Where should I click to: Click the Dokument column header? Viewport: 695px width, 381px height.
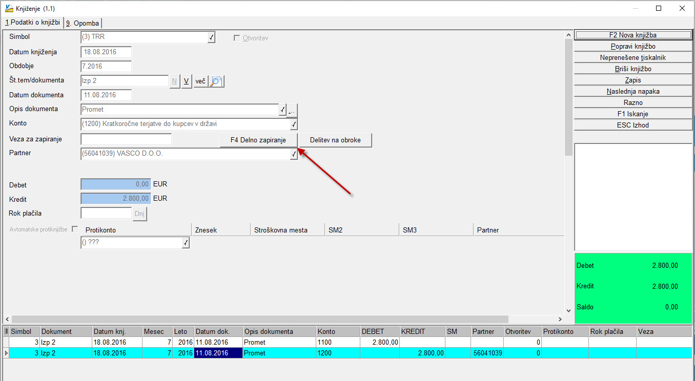(66, 331)
